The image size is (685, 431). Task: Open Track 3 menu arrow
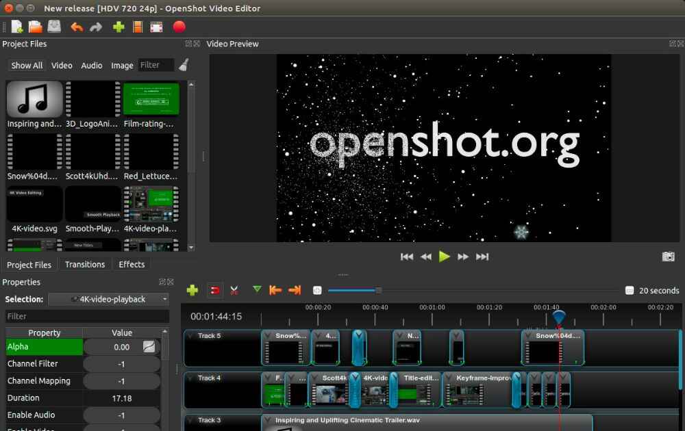click(190, 420)
